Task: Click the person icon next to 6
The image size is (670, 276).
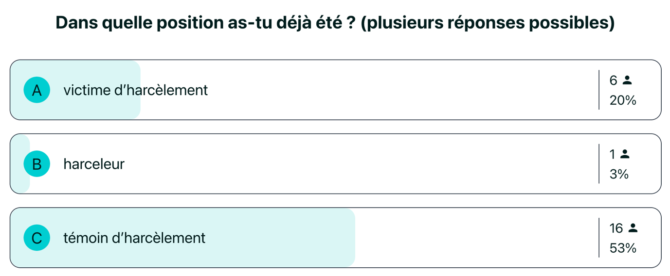Action: (627, 80)
